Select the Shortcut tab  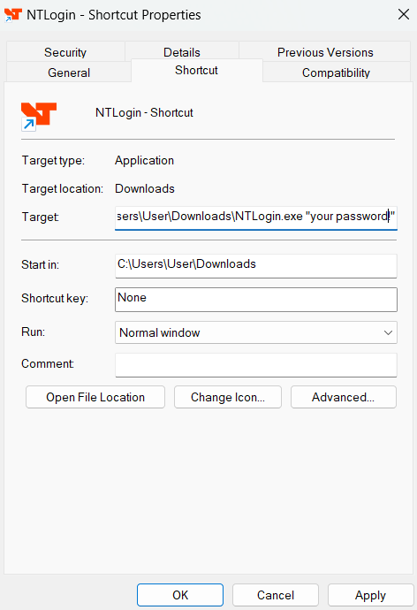(197, 71)
